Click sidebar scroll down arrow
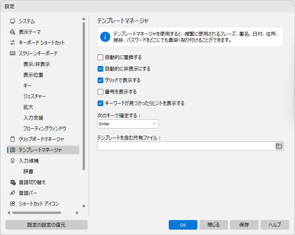This screenshot has height=235, width=295. point(84,206)
